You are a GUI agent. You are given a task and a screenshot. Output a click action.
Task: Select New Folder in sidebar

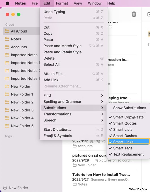tap(21, 86)
